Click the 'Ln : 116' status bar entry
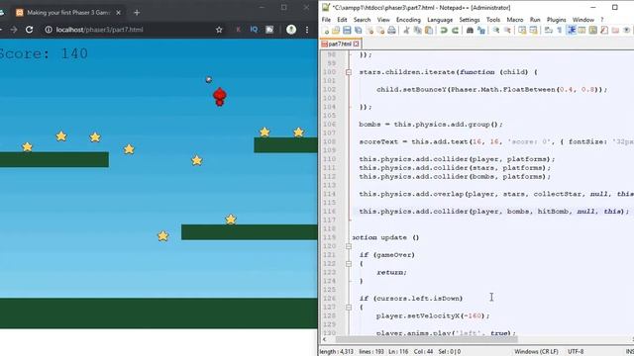The image size is (634, 356). (x=398, y=352)
